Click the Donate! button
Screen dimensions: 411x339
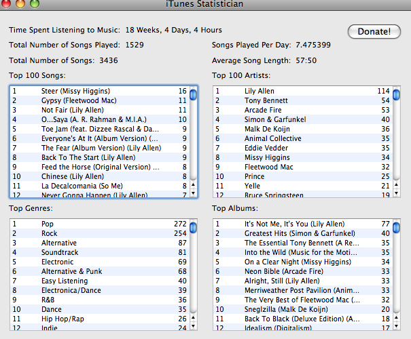tap(374, 32)
